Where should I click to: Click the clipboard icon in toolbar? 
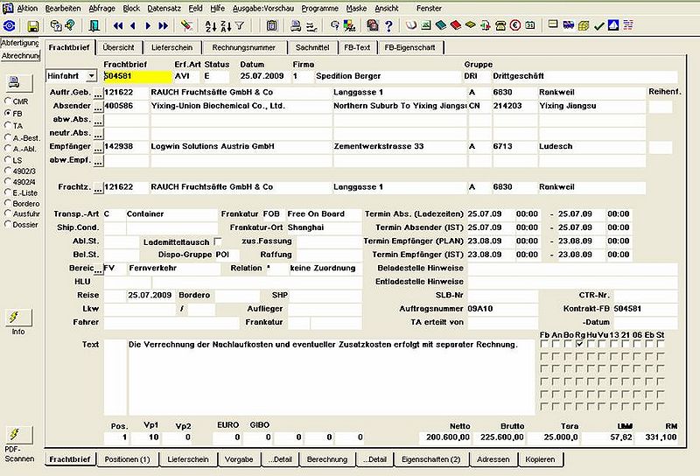point(271,26)
